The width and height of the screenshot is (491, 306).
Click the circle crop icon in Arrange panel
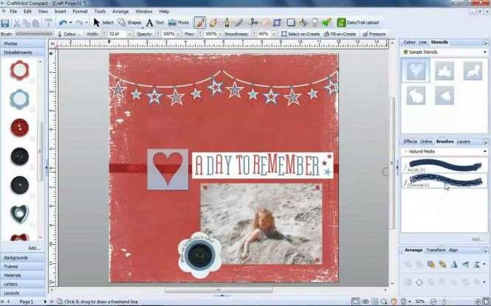pyautogui.click(x=419, y=282)
